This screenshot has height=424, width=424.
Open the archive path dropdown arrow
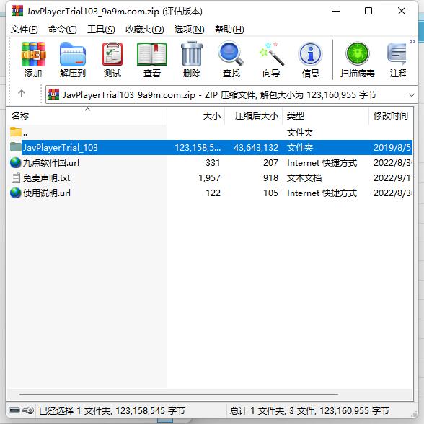[x=412, y=95]
